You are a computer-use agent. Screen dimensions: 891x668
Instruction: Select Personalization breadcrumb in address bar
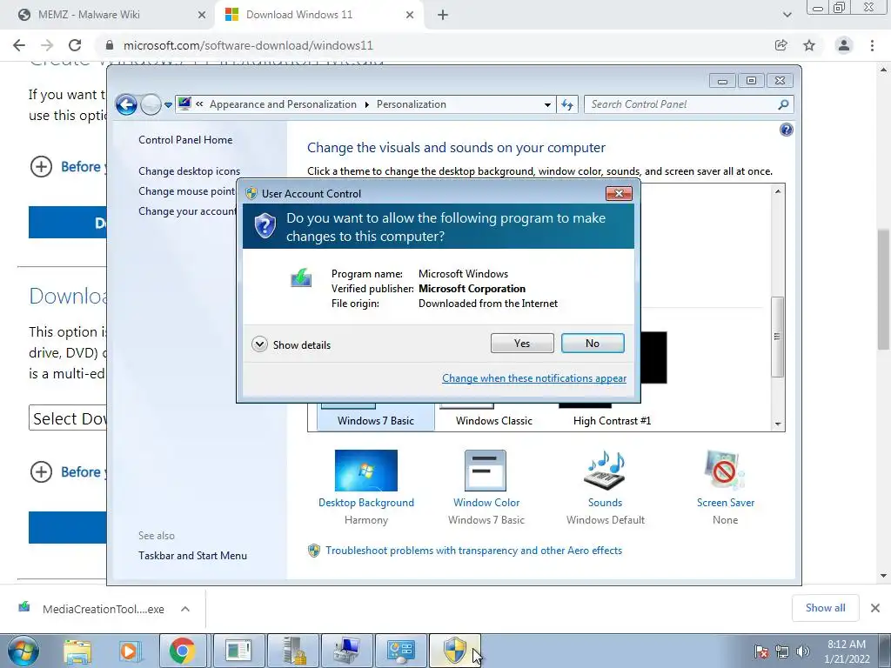[x=412, y=104]
